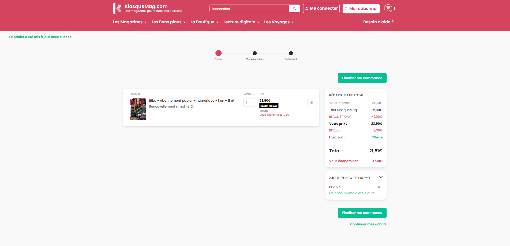The height and width of the screenshot is (246, 510).
Task: Select the Paiement step indicator
Action: 291,53
